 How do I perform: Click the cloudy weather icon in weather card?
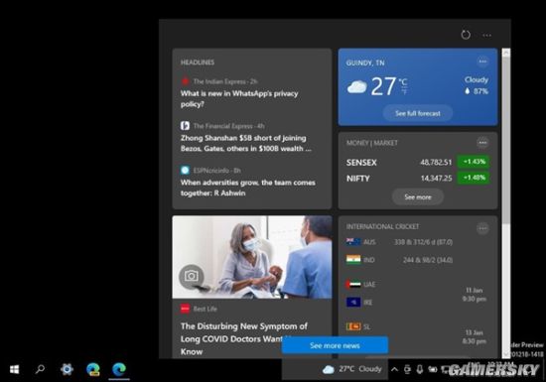coord(357,86)
